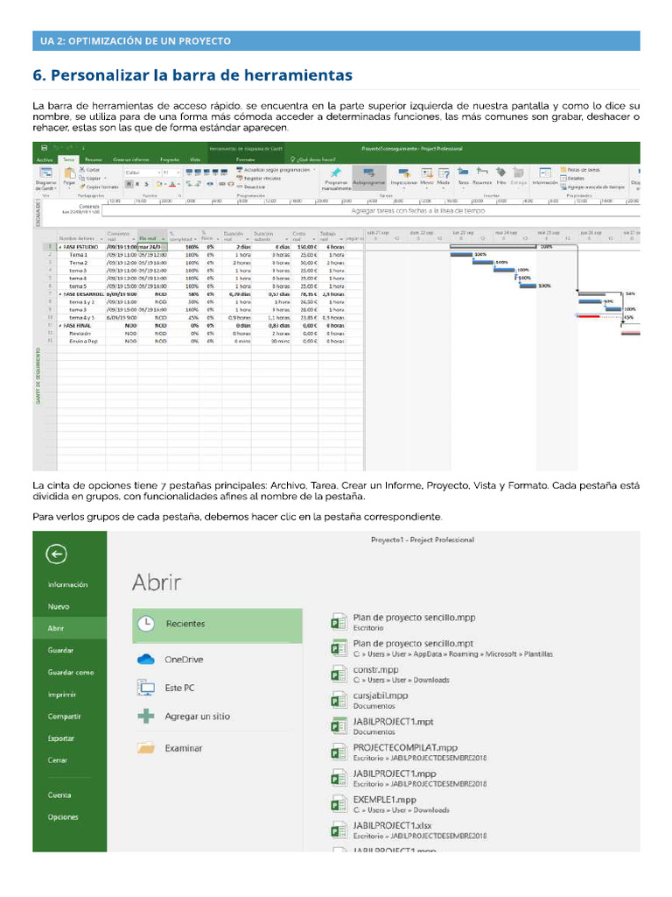Click the Detalles command
Image resolution: width=672 pixels, height=897 pixels.
point(573,178)
